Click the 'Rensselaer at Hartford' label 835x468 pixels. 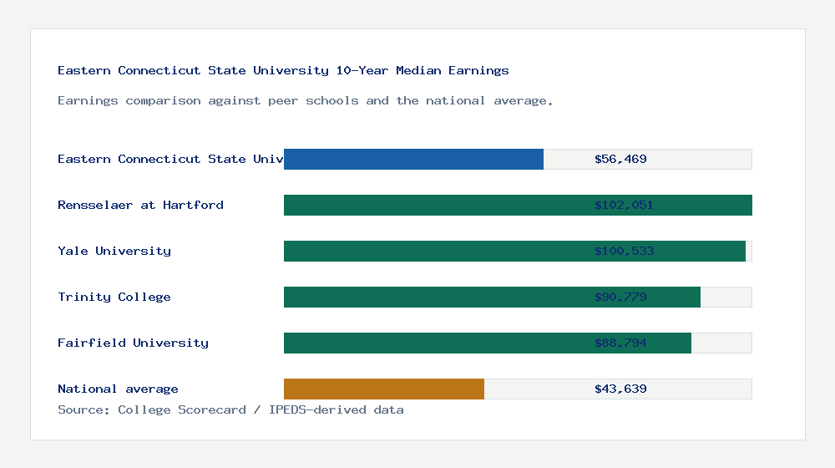[140, 206]
